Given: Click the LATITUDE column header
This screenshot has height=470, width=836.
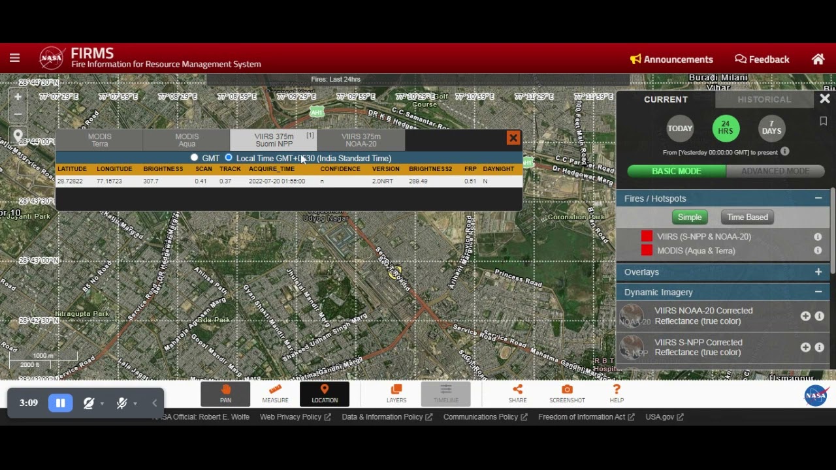Looking at the screenshot, I should (x=72, y=169).
